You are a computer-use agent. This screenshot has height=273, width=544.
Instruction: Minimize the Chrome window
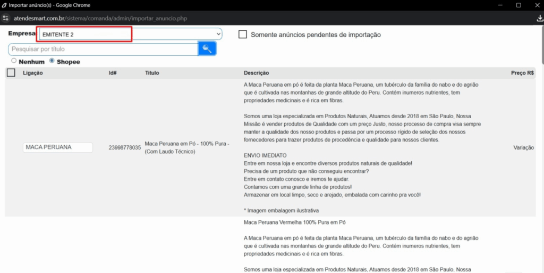coord(500,5)
